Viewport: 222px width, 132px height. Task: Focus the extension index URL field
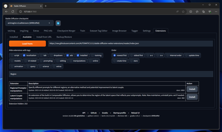pyautogui.click(x=130, y=43)
